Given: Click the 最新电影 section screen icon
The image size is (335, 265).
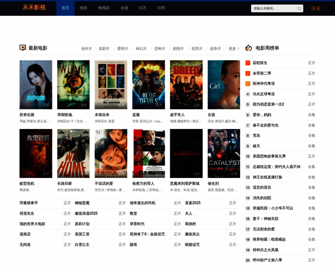Looking at the screenshot, I should [22, 48].
